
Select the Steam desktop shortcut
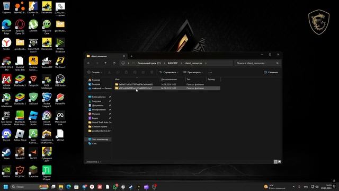pos(6,153)
